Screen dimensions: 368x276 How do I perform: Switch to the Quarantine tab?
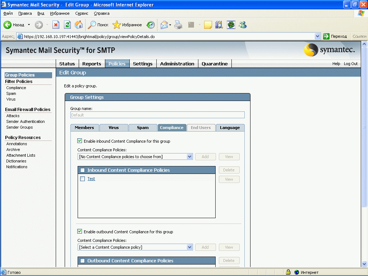coord(215,64)
